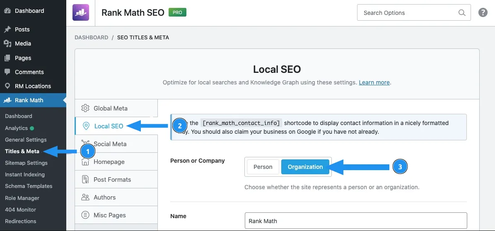Click the Comments bubble icon
495x231 pixels.
point(7,72)
